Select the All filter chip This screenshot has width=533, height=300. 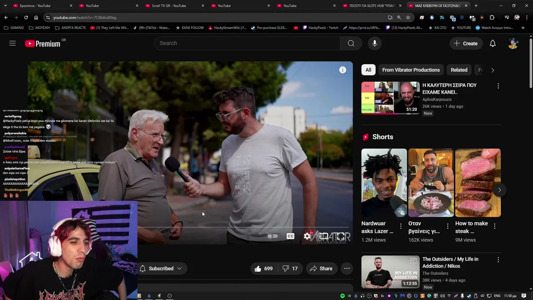click(x=368, y=70)
